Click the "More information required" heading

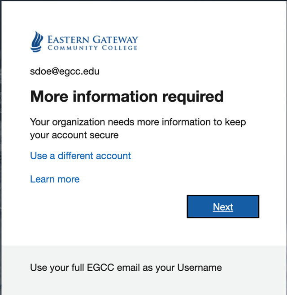click(126, 96)
